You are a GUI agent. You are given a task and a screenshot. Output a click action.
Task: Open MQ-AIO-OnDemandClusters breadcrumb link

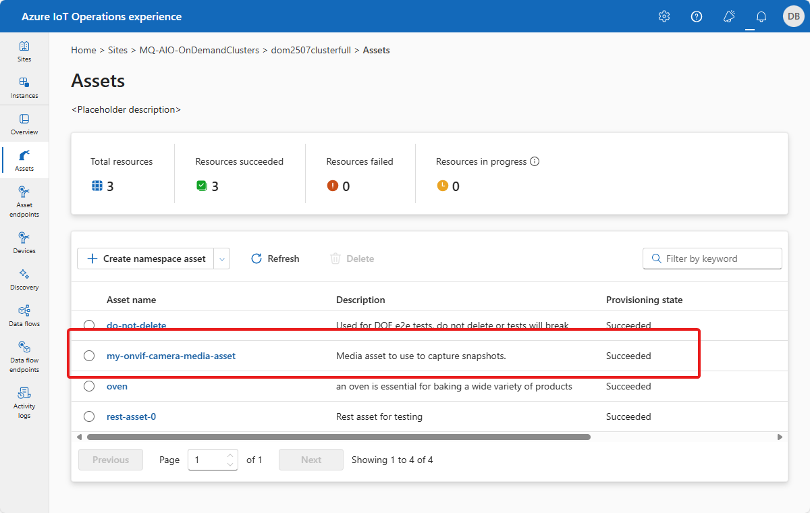pos(199,50)
